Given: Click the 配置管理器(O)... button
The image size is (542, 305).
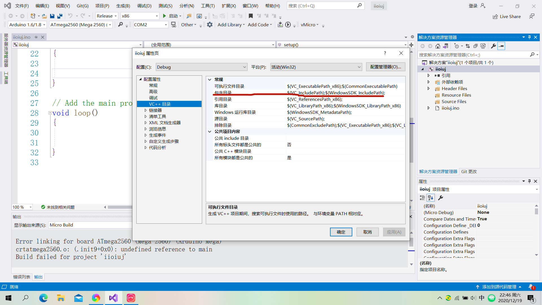Looking at the screenshot, I should tap(385, 67).
